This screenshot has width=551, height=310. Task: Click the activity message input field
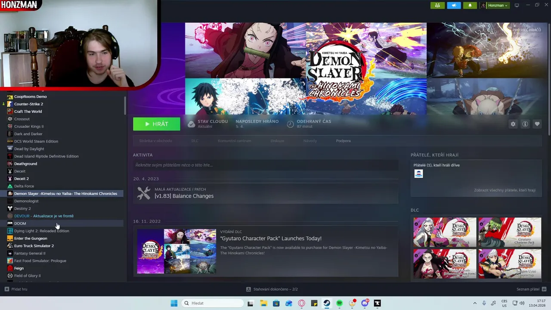pos(266,165)
